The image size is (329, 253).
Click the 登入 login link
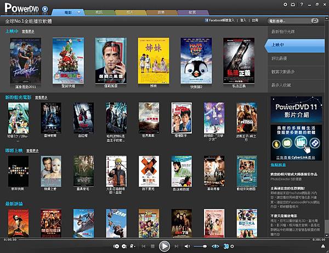tap(243, 20)
